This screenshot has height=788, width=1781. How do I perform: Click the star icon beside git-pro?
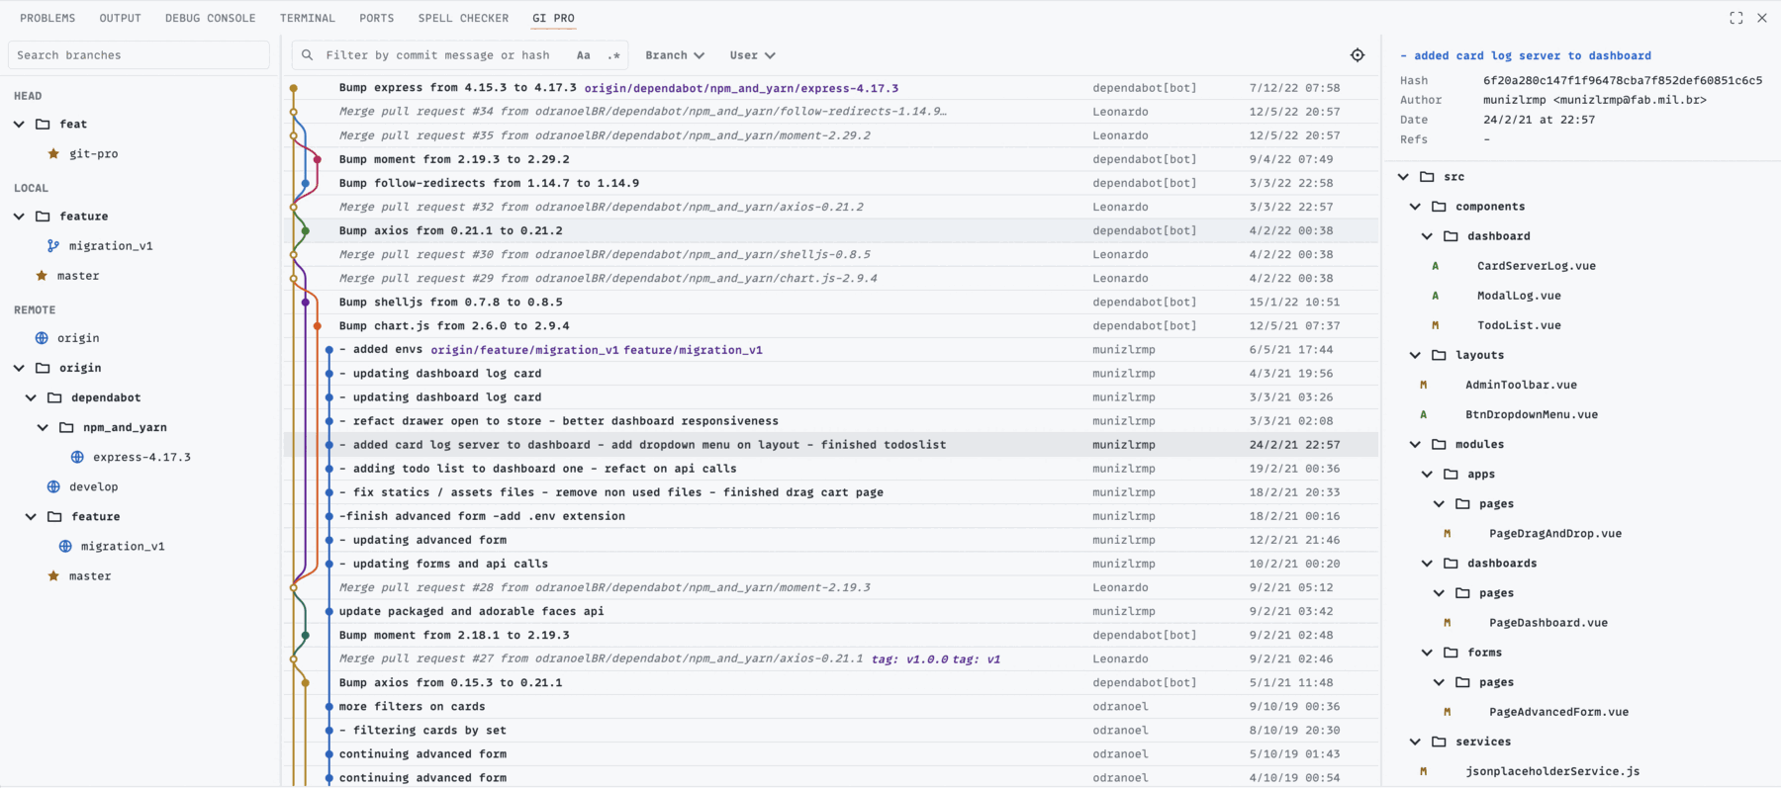[53, 154]
